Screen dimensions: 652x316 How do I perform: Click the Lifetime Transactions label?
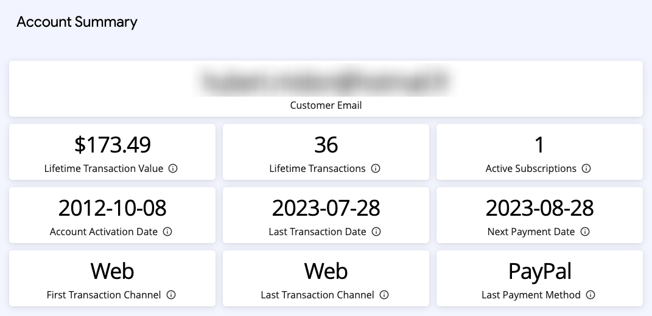tap(317, 168)
